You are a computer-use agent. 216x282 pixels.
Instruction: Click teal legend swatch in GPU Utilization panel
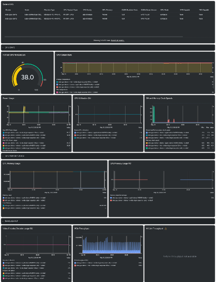coord(75,138)
